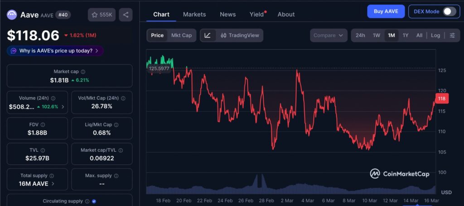Click the #40 rank badge
The height and width of the screenshot is (206, 464).
click(x=63, y=15)
